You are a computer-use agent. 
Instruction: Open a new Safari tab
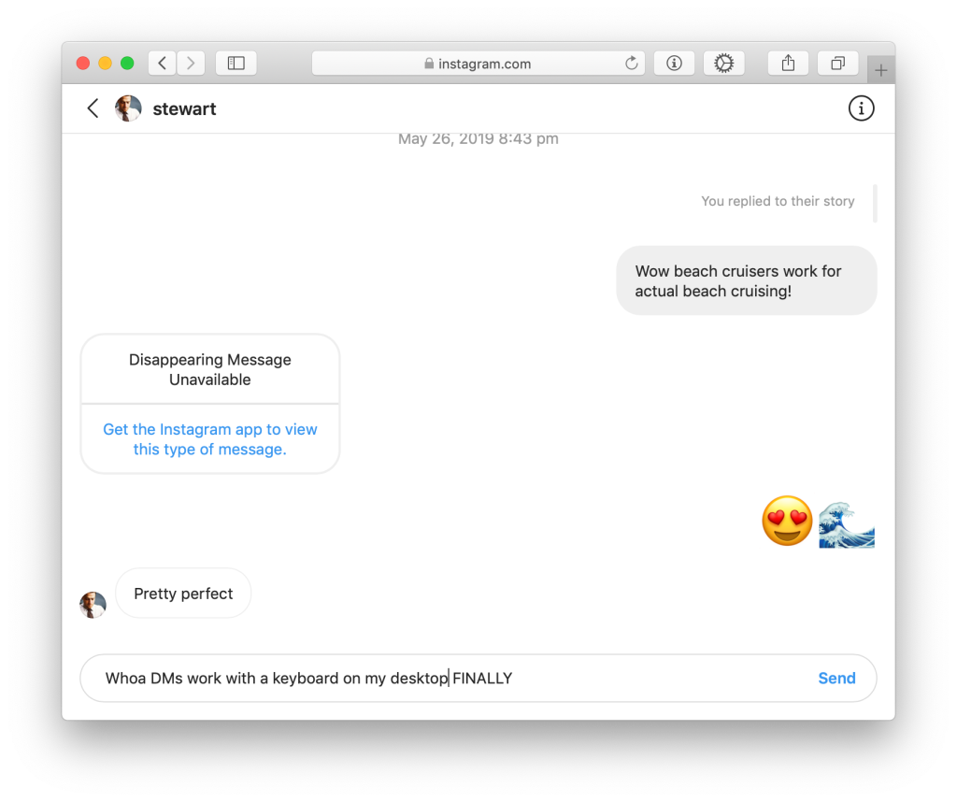tap(880, 70)
